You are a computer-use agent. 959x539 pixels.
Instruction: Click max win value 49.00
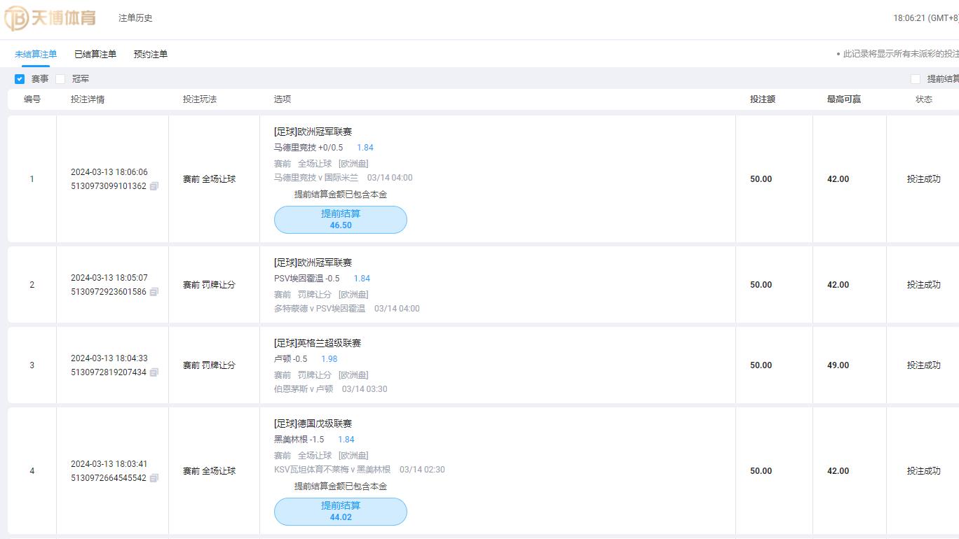838,365
